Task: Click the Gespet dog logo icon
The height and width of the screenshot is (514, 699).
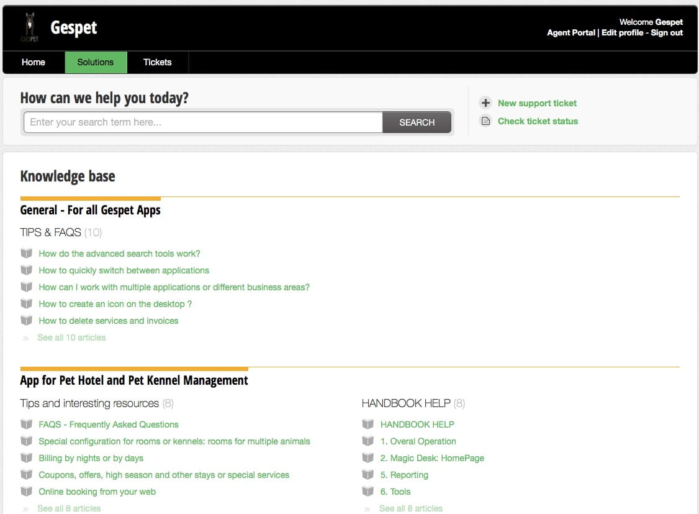Action: click(x=29, y=27)
